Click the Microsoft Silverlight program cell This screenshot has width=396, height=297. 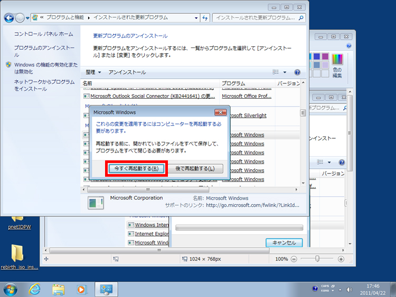248,116
